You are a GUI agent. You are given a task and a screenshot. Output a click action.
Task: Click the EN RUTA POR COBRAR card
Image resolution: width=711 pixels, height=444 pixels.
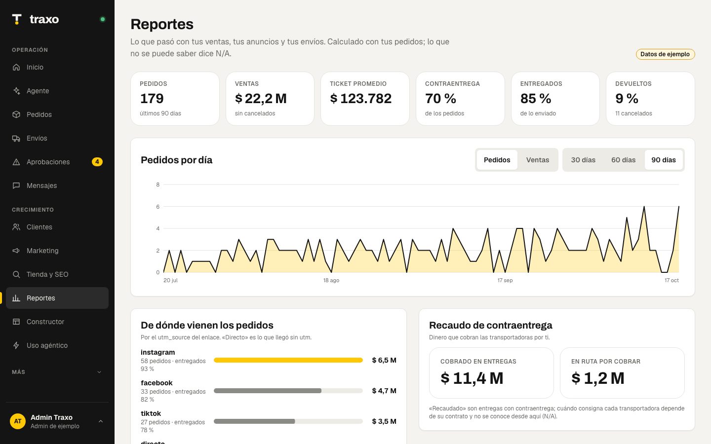(622, 373)
